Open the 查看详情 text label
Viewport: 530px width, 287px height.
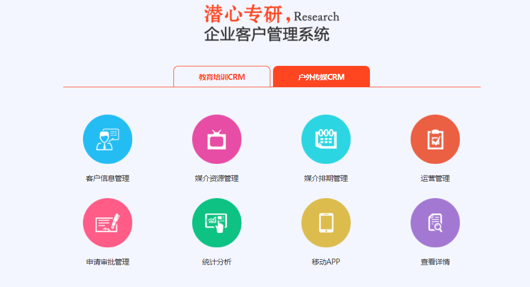click(435, 262)
